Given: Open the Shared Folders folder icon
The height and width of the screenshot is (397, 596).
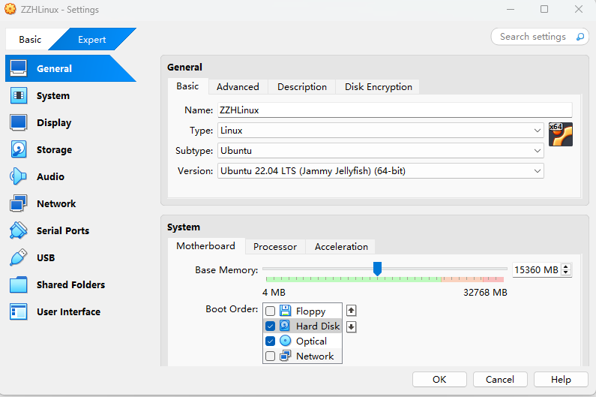Looking at the screenshot, I should coord(18,284).
